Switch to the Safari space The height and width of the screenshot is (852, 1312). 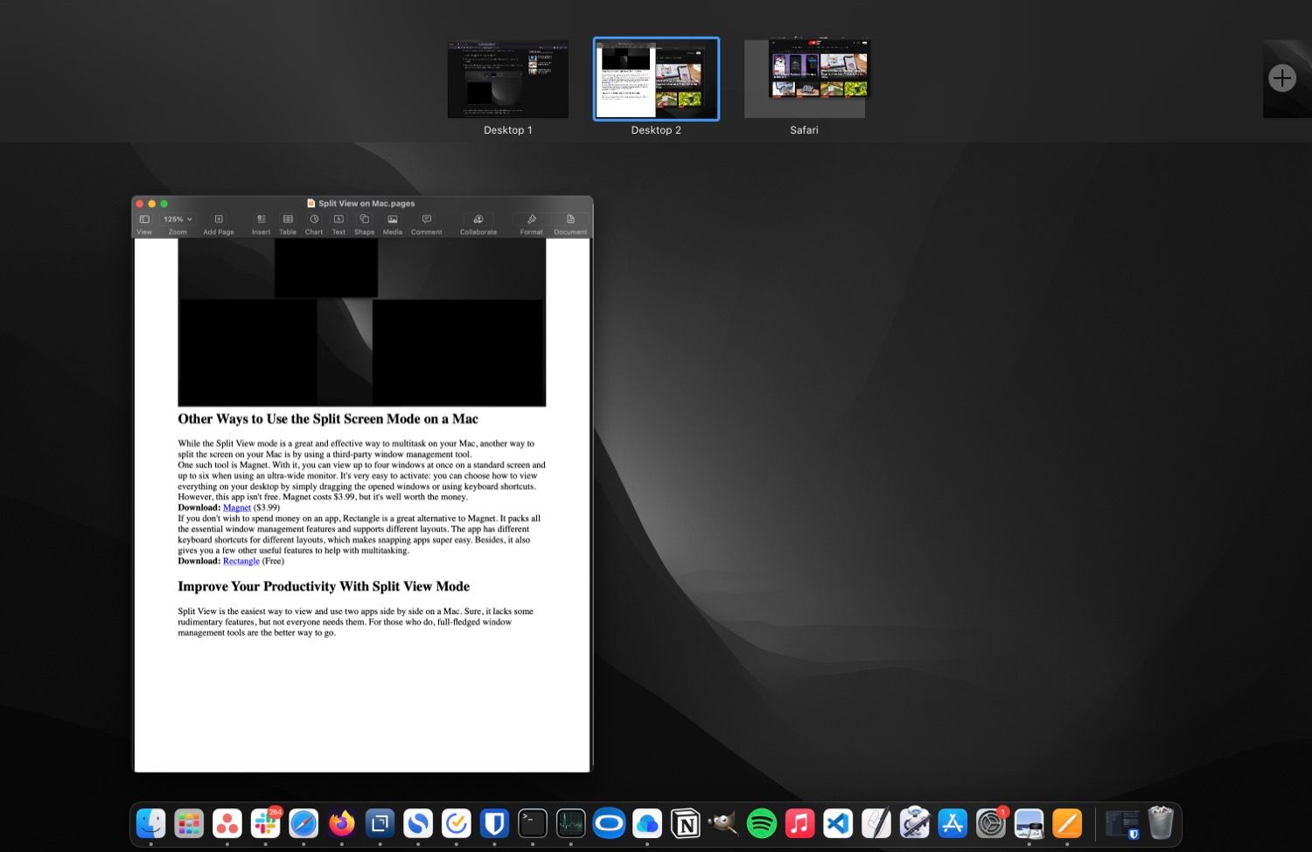[804, 78]
